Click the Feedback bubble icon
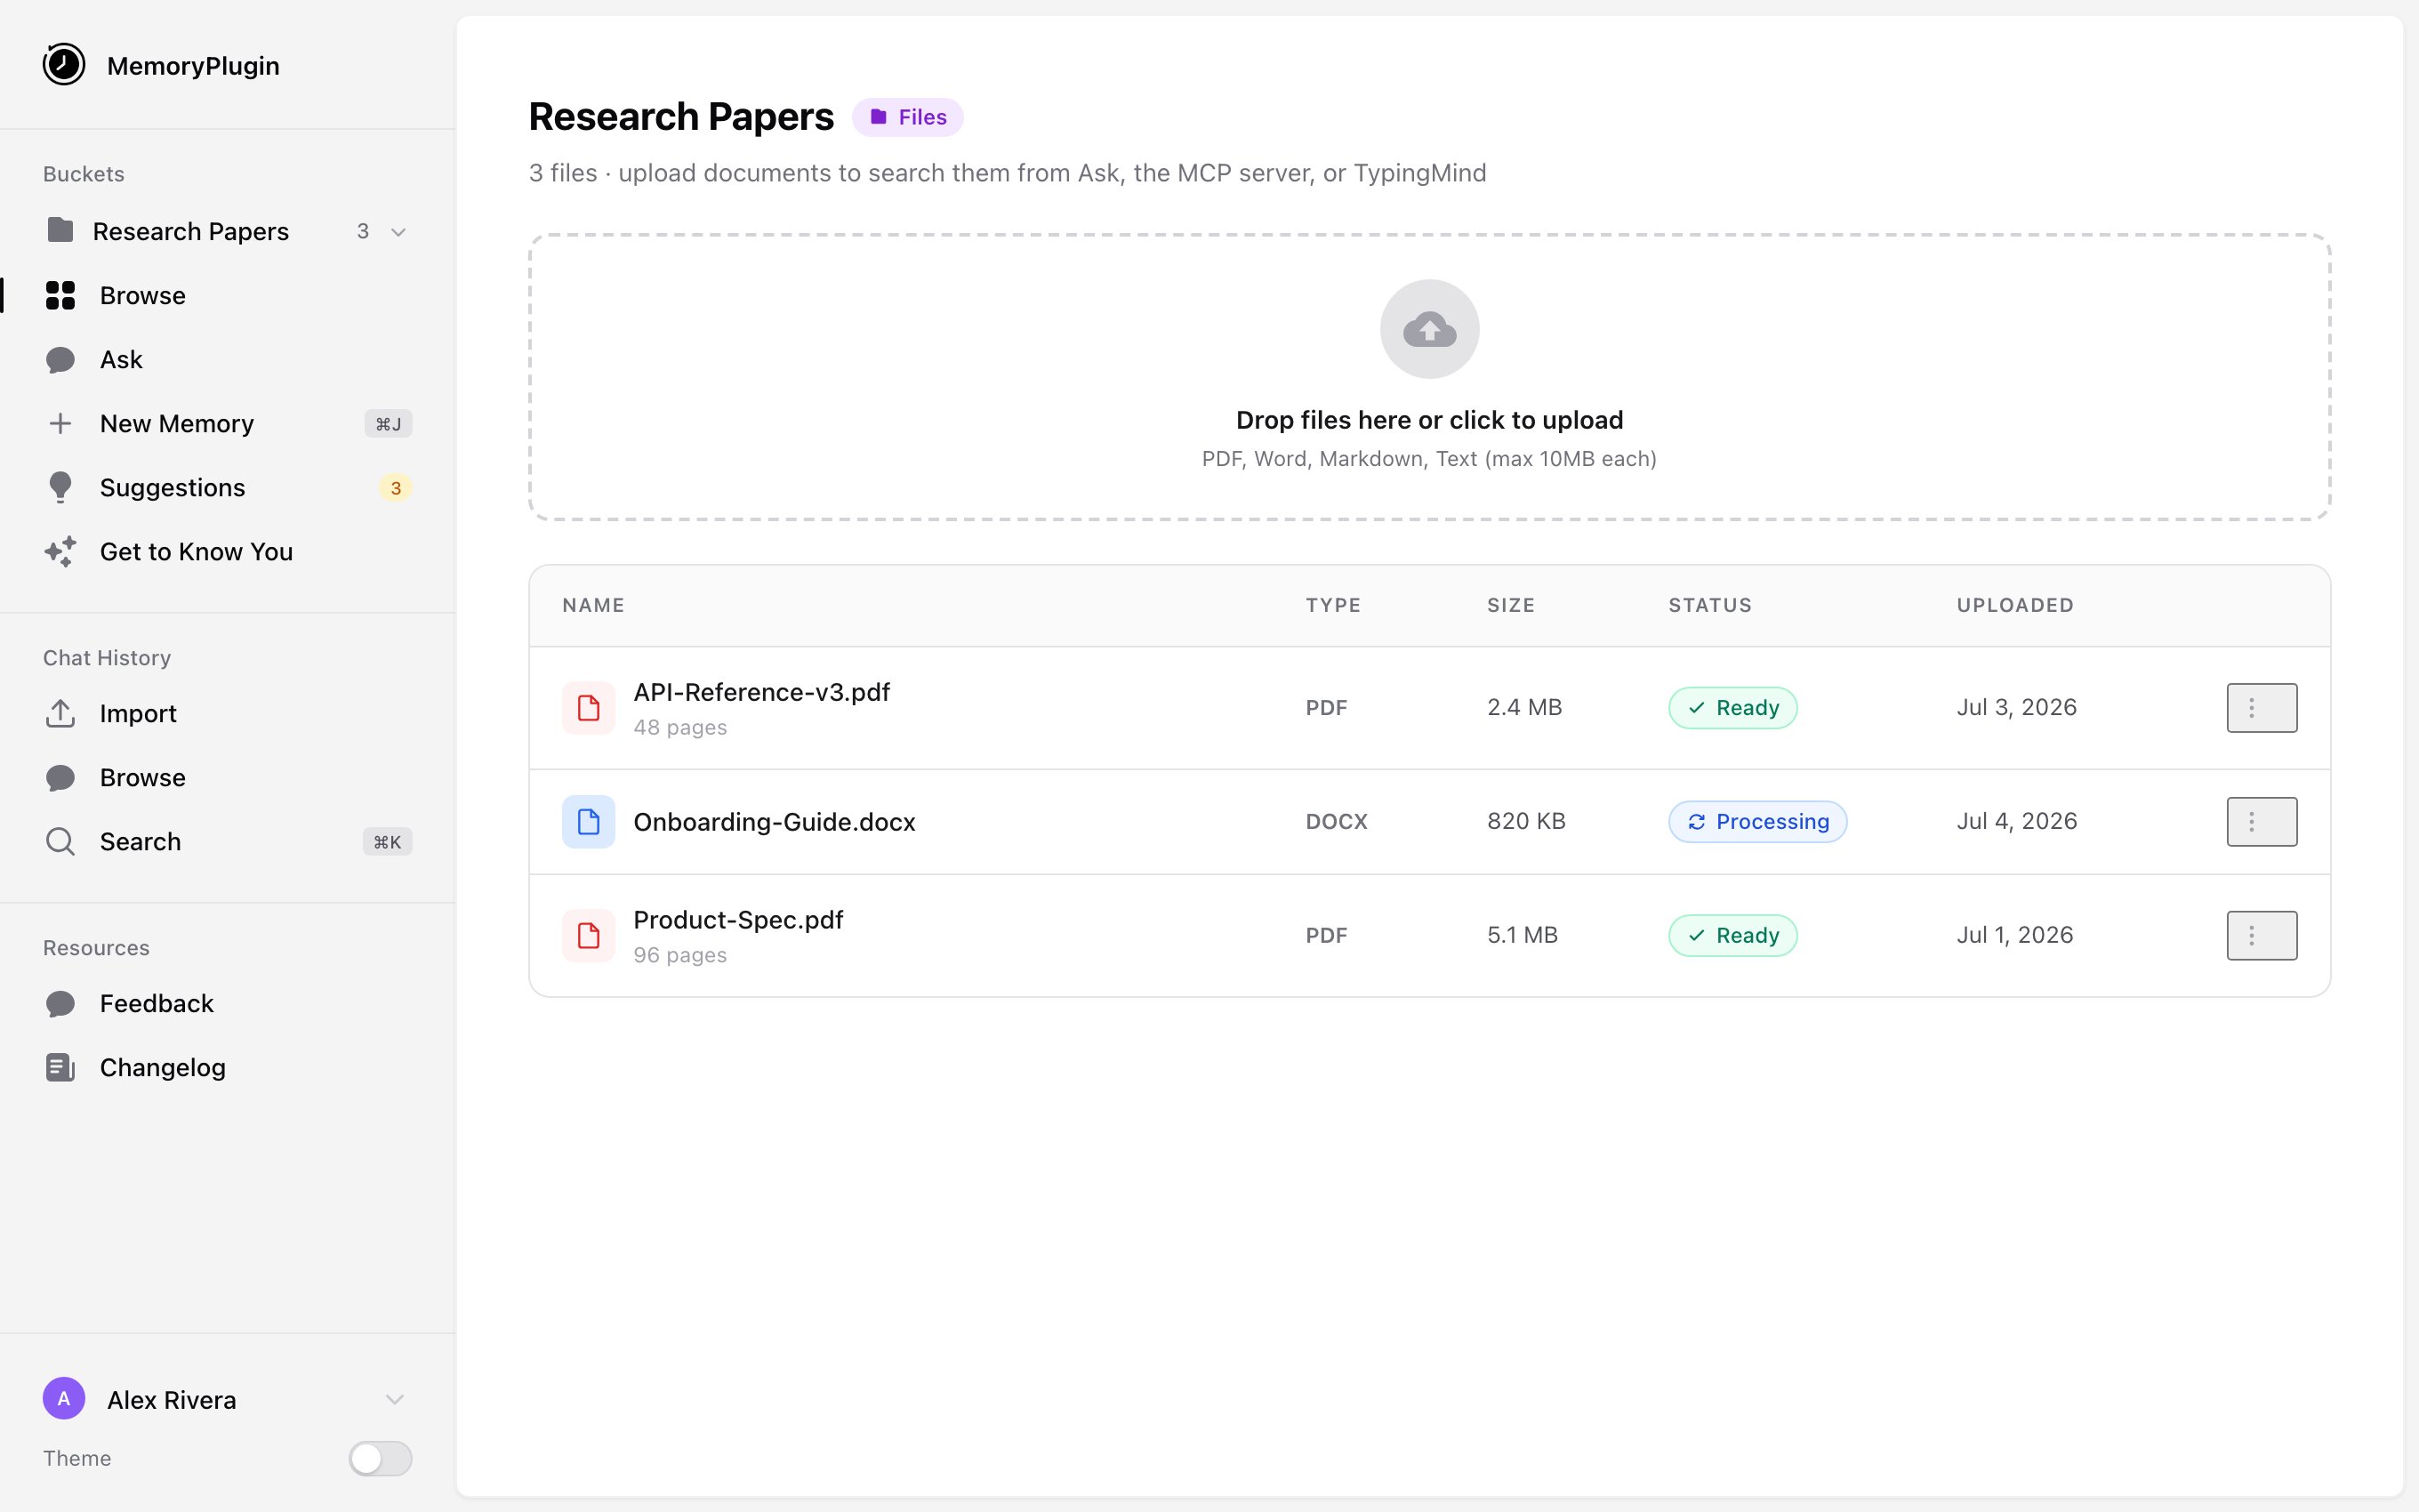 coord(60,1003)
